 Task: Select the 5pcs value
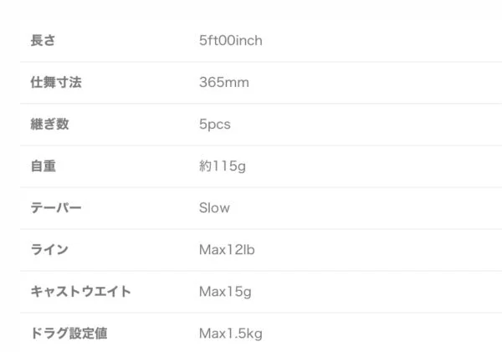tap(214, 124)
